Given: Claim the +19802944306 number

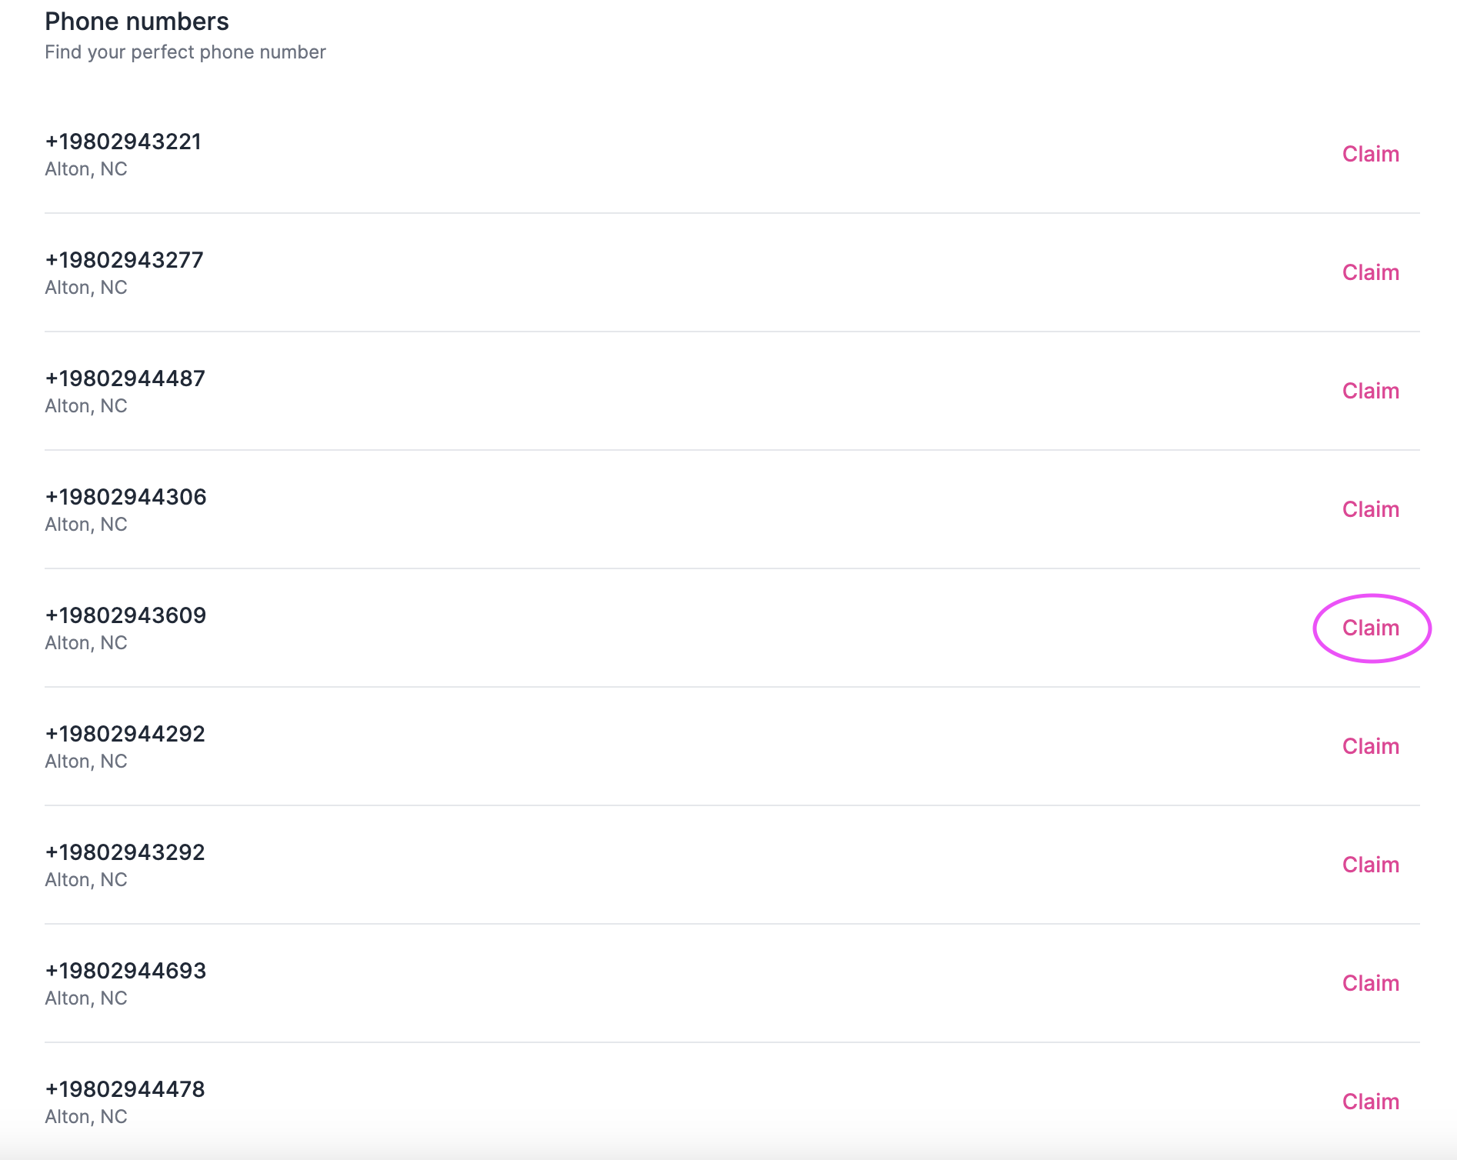Looking at the screenshot, I should (x=1370, y=509).
